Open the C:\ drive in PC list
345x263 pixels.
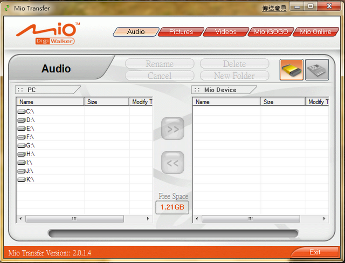coord(26,111)
